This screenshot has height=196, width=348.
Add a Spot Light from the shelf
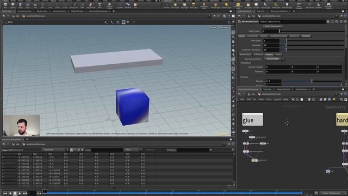coord(184,5)
